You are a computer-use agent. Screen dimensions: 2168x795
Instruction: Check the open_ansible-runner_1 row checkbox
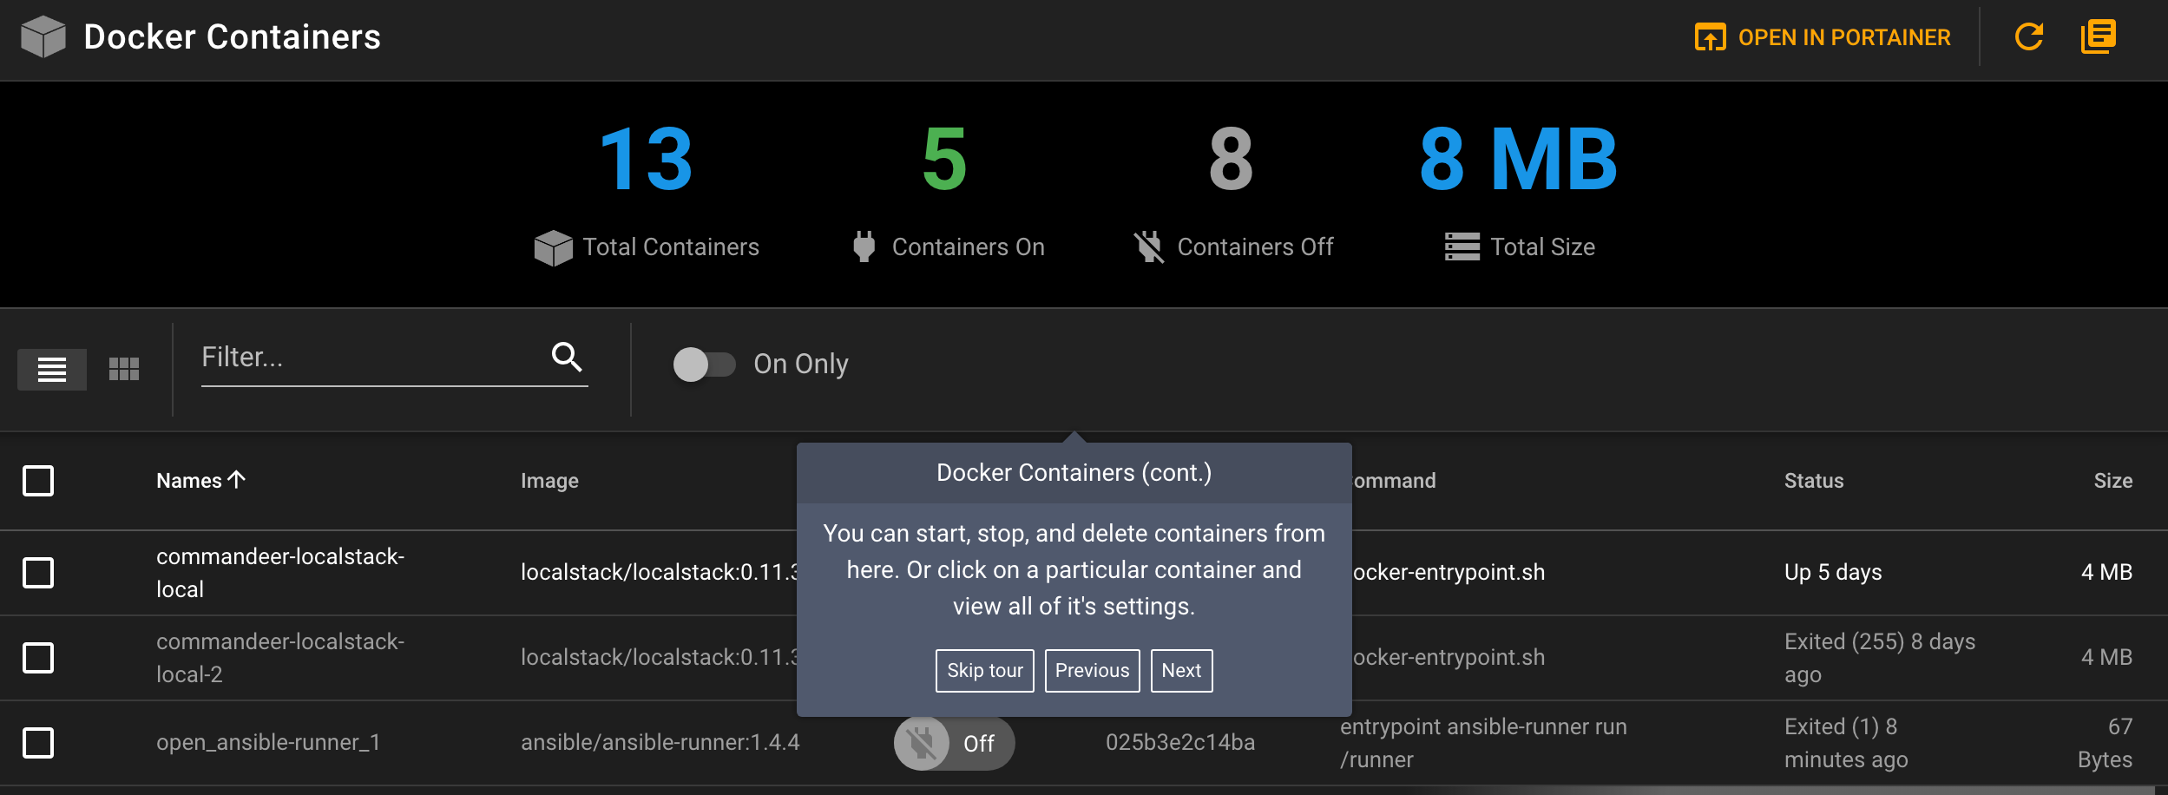[x=38, y=743]
